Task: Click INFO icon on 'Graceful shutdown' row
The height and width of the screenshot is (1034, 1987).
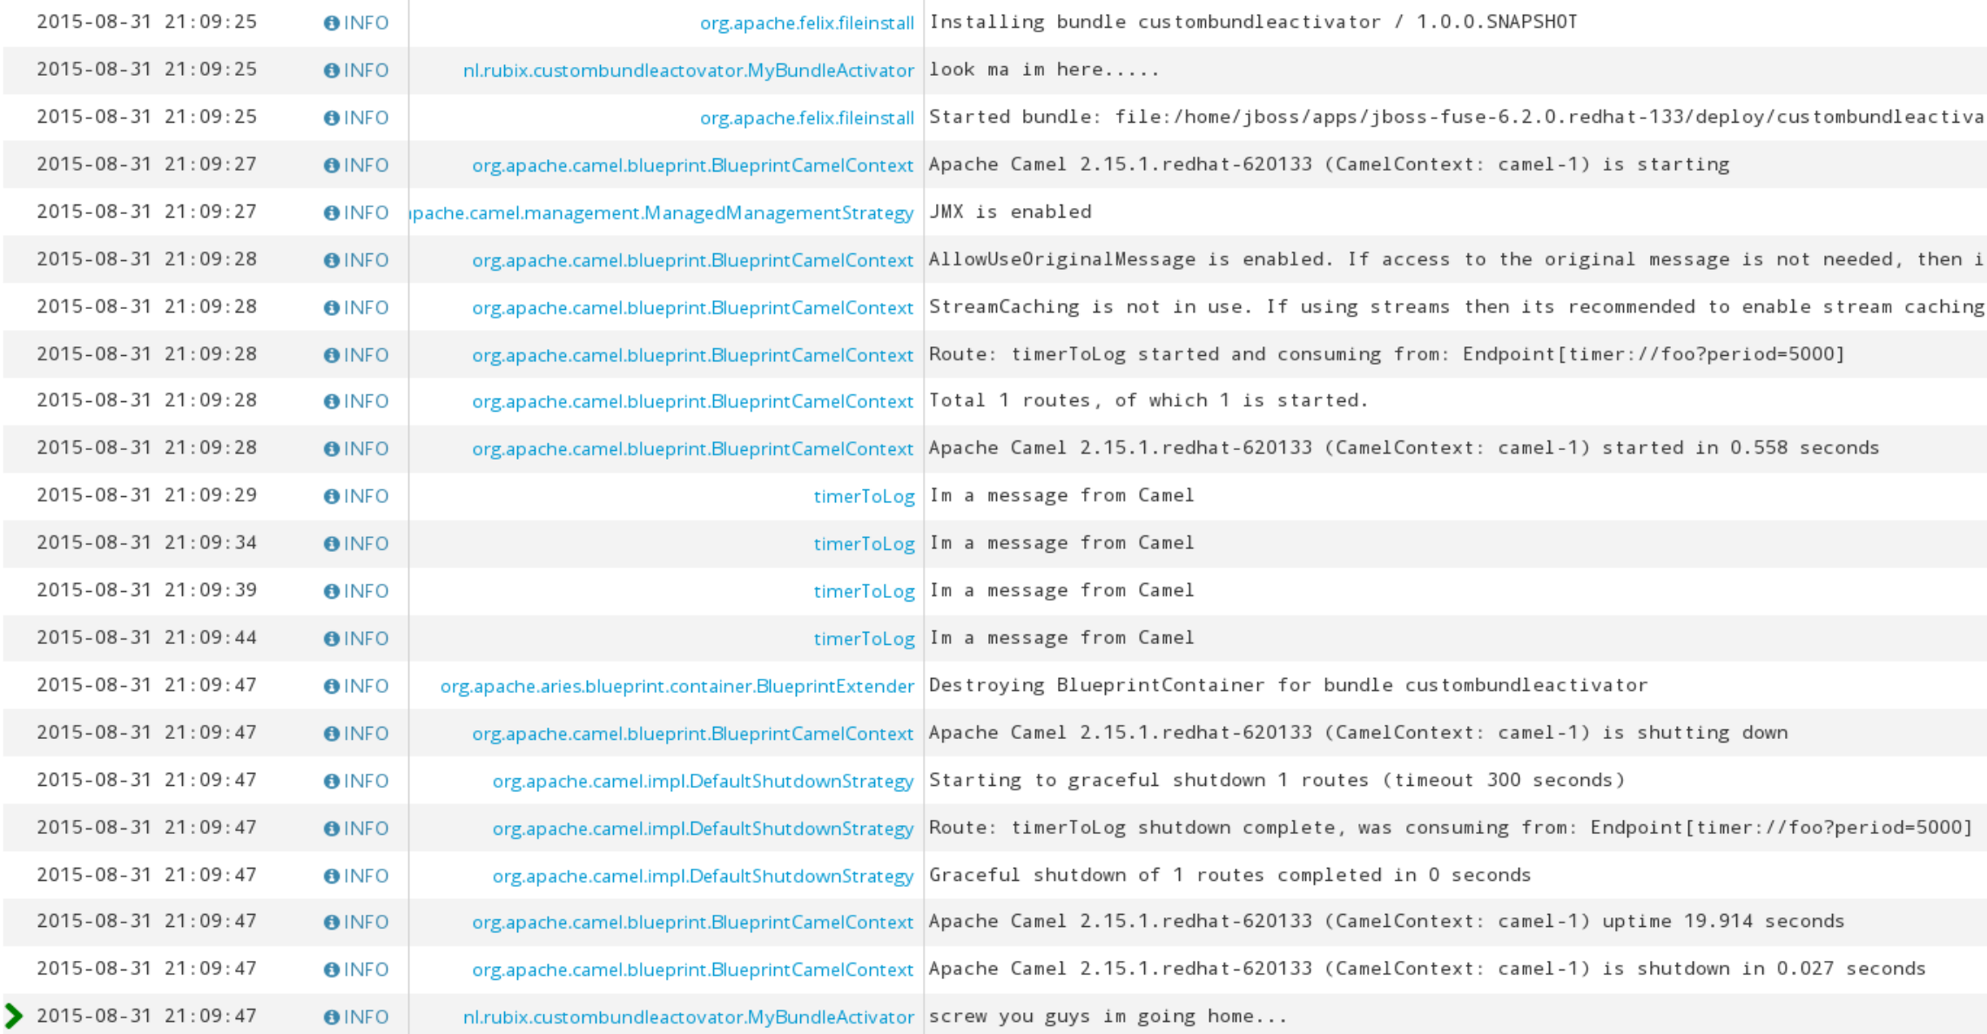Action: tap(331, 876)
